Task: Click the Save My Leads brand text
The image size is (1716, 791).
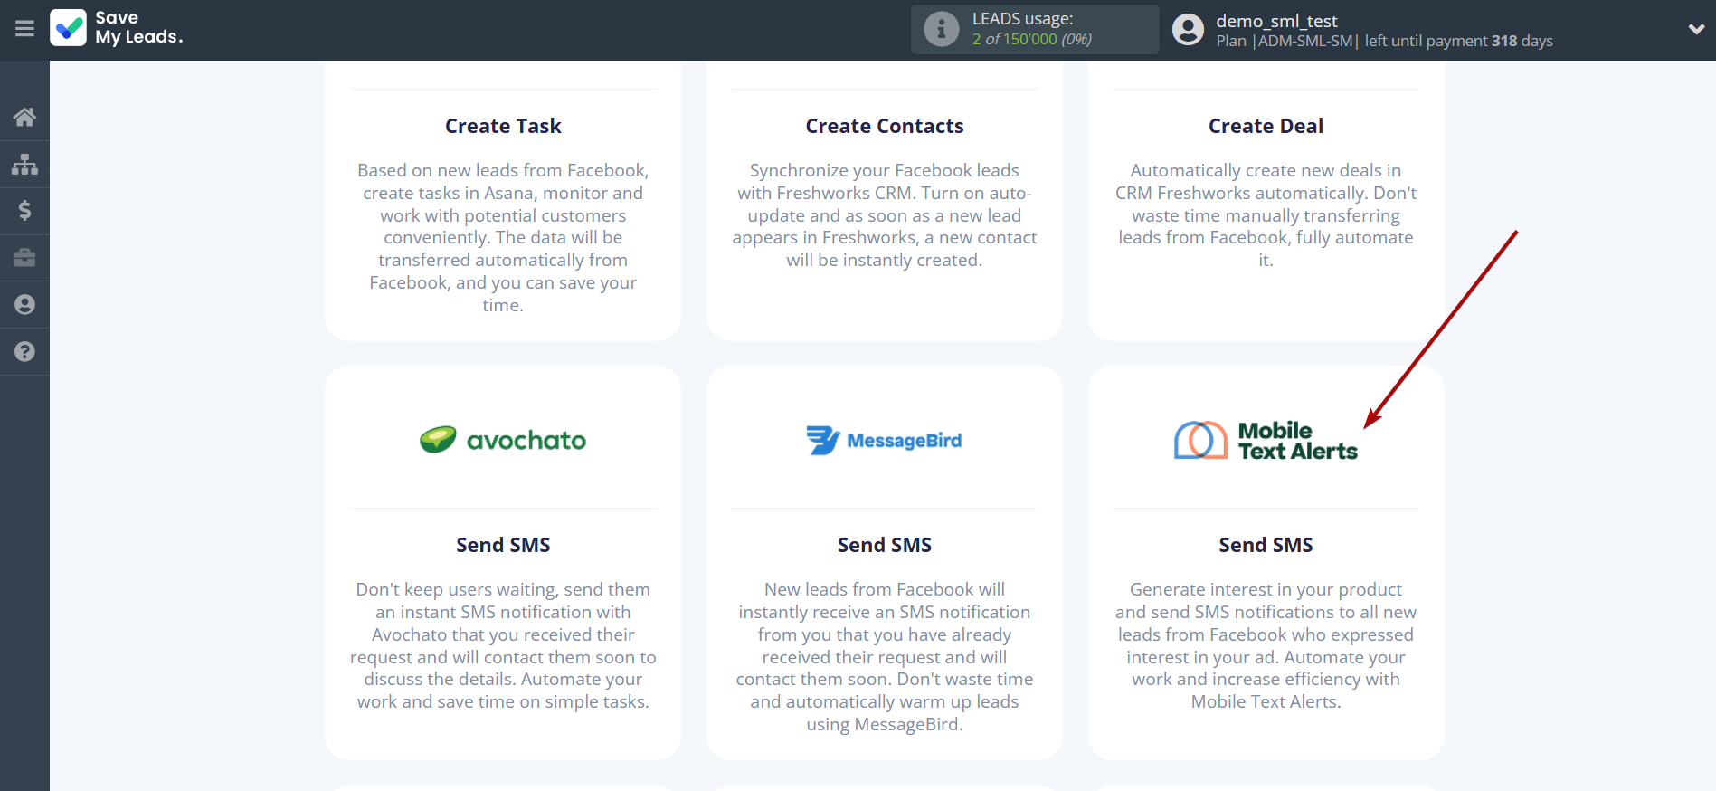Action: pos(139,28)
